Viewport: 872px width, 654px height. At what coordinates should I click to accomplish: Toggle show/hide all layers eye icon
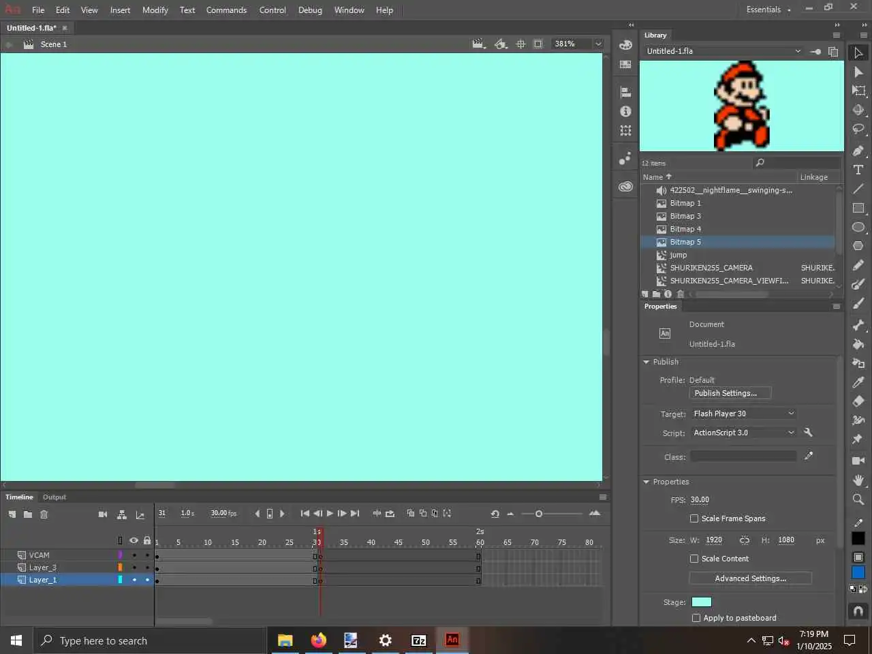pos(134,540)
